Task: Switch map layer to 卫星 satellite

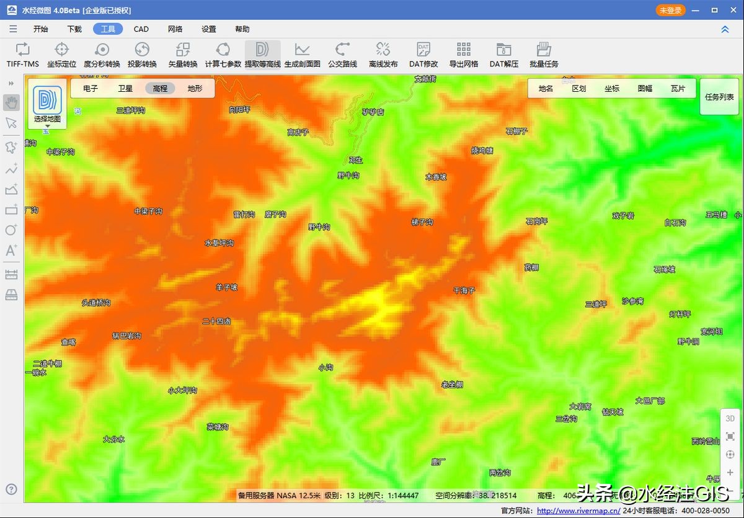Action: point(125,89)
